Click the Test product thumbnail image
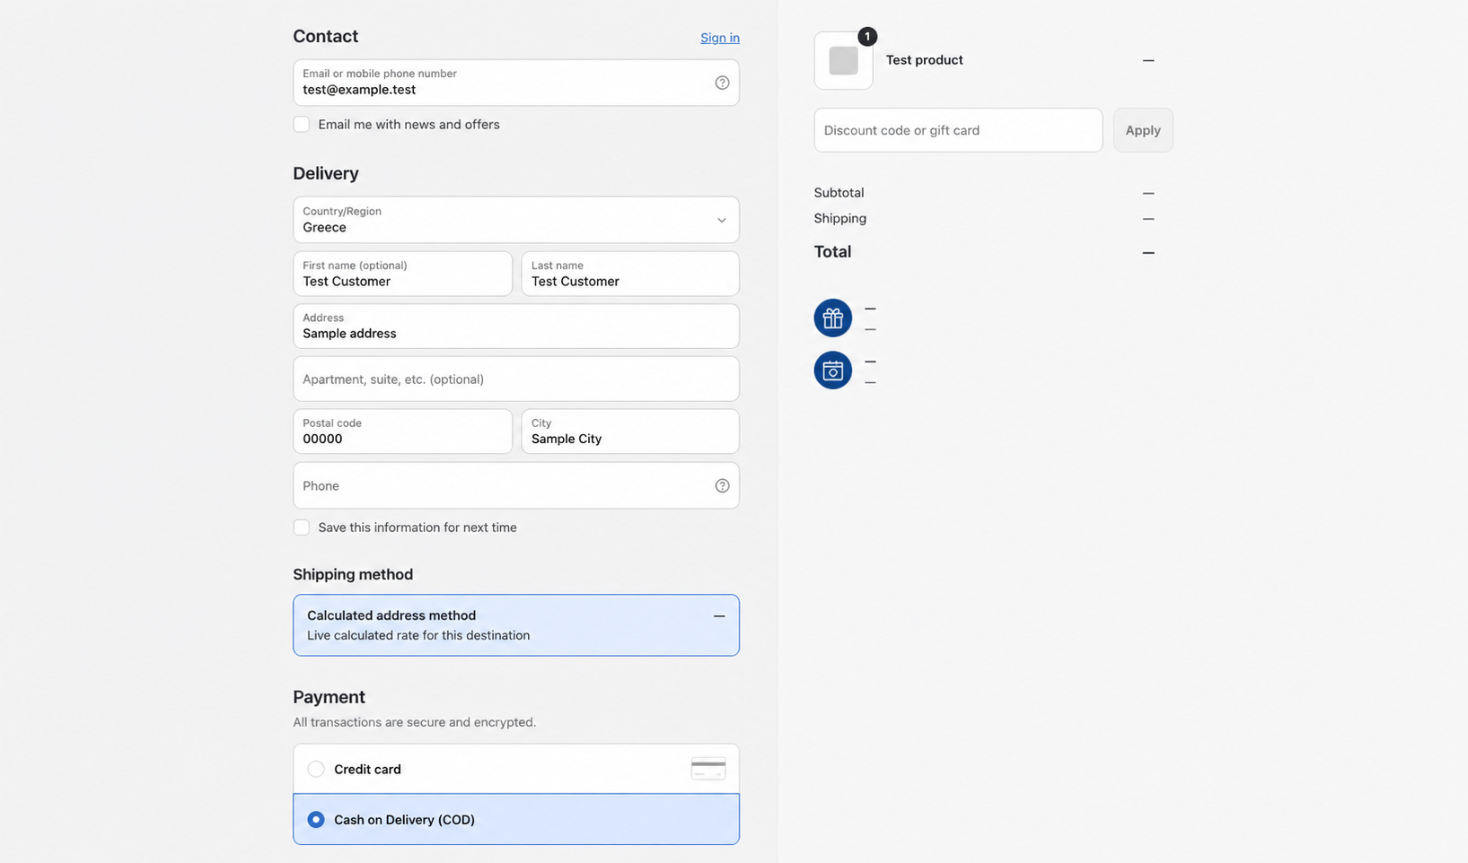Image resolution: width=1468 pixels, height=863 pixels. (x=843, y=60)
